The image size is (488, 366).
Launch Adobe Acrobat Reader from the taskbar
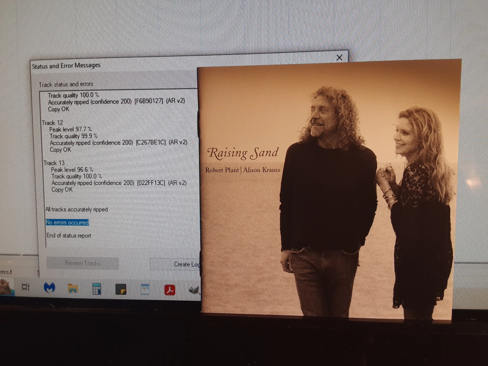[170, 290]
